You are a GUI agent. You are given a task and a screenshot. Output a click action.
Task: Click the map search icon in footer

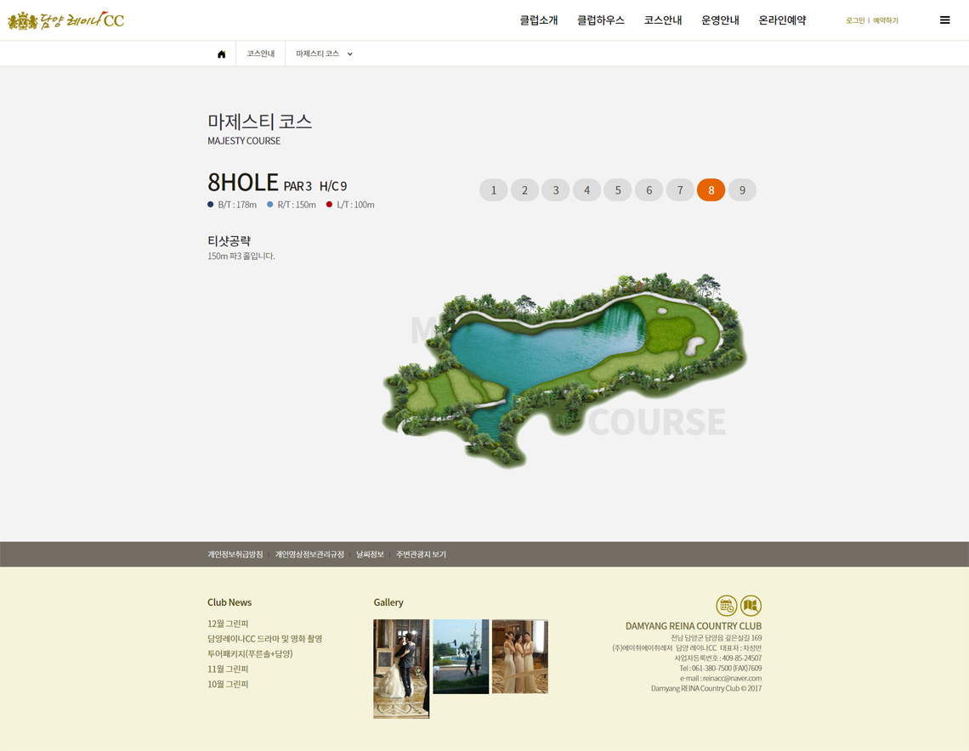(751, 605)
